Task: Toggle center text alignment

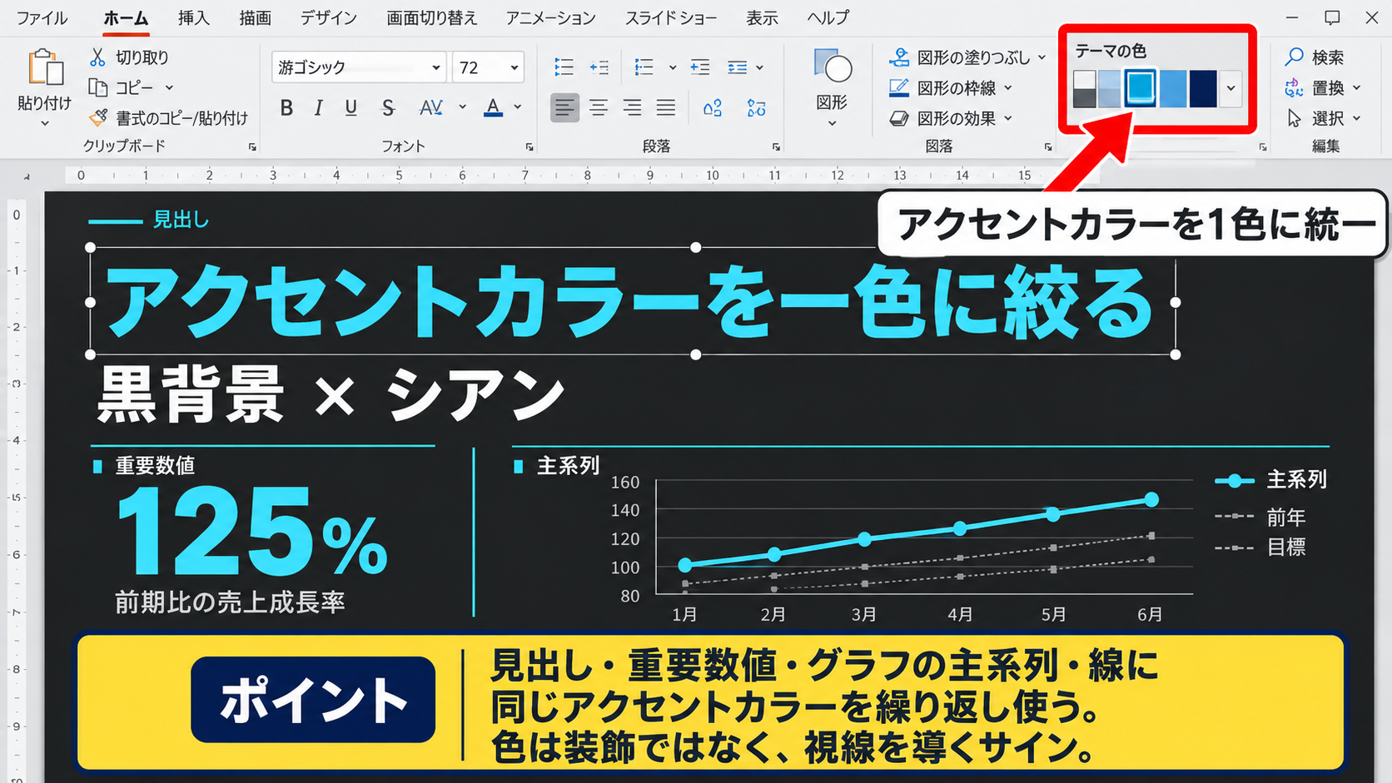Action: pyautogui.click(x=599, y=107)
